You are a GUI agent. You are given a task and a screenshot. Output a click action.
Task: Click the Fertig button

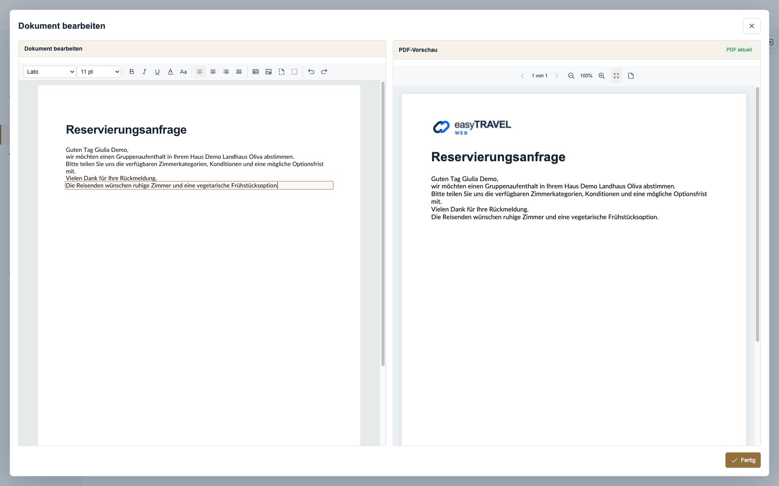(x=743, y=460)
